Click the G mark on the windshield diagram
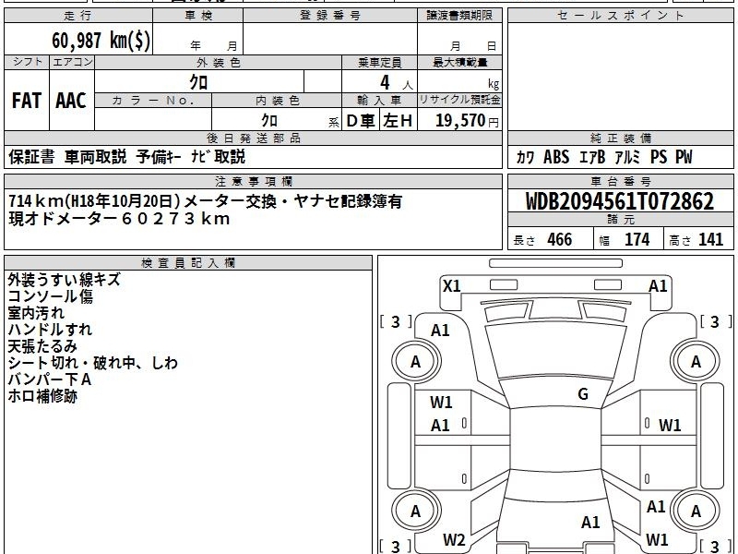Screen dimensions: 738x554 (583, 394)
